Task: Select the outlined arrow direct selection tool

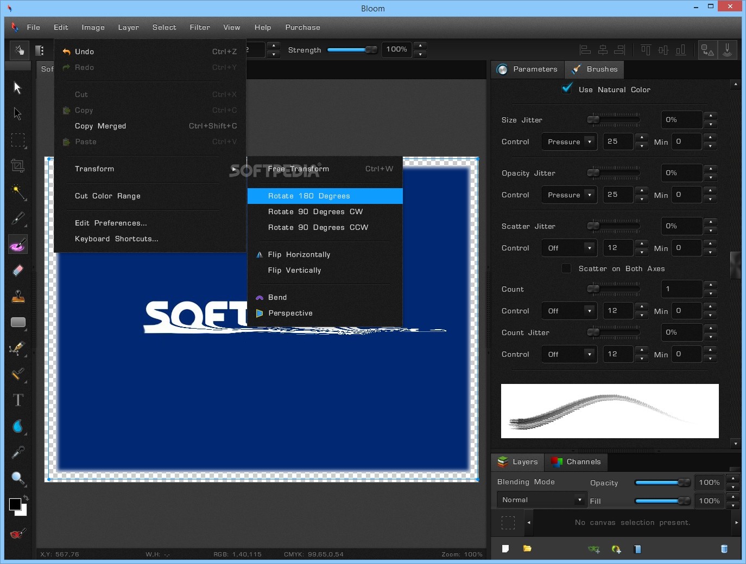Action: (17, 114)
